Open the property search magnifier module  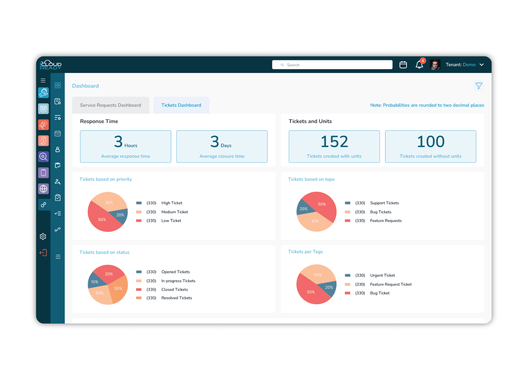tap(43, 157)
